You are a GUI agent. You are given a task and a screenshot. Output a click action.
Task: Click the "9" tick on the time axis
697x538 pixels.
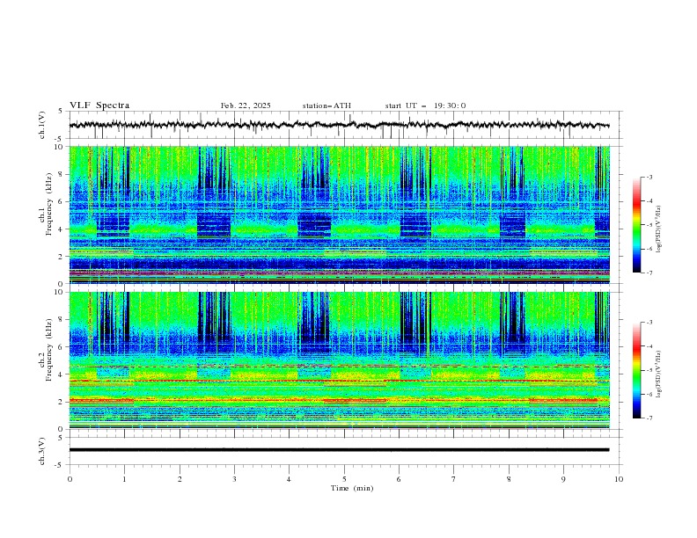point(563,479)
